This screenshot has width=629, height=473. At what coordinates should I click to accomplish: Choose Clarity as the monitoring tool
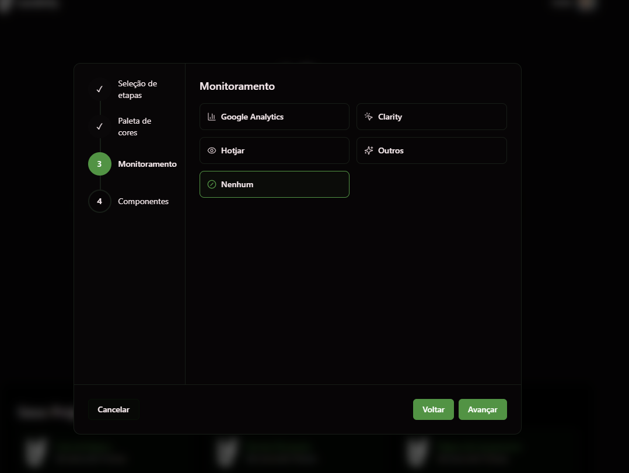tap(432, 117)
